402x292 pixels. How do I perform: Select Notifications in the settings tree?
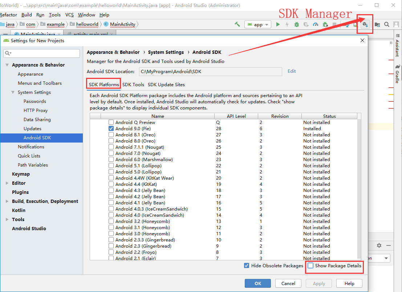(31, 147)
